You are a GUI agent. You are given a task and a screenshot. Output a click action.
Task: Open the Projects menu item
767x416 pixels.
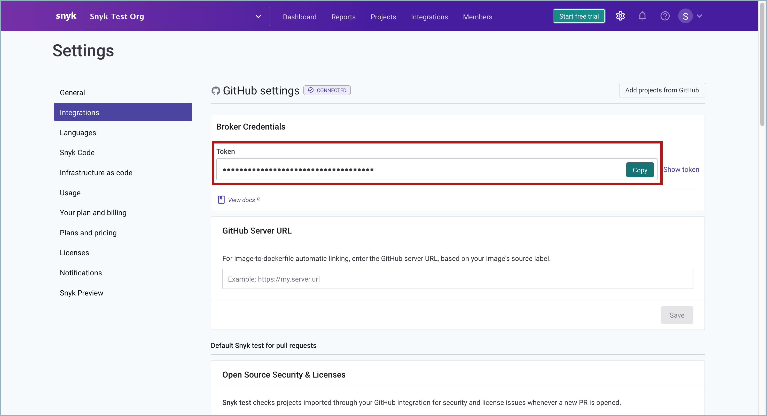[x=383, y=17]
